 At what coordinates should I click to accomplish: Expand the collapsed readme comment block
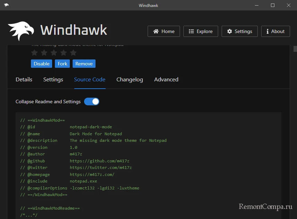[29, 215]
